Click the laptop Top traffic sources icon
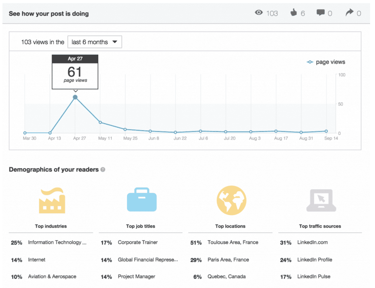The image size is (375, 288). [x=321, y=201]
